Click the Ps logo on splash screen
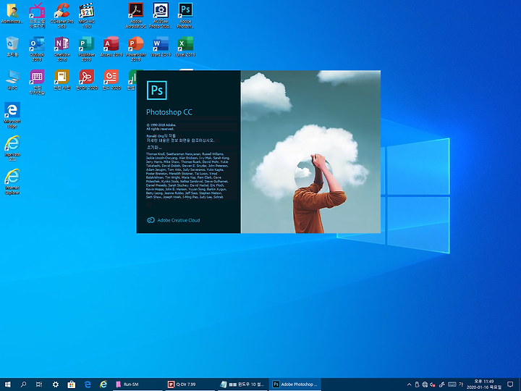 [157, 90]
